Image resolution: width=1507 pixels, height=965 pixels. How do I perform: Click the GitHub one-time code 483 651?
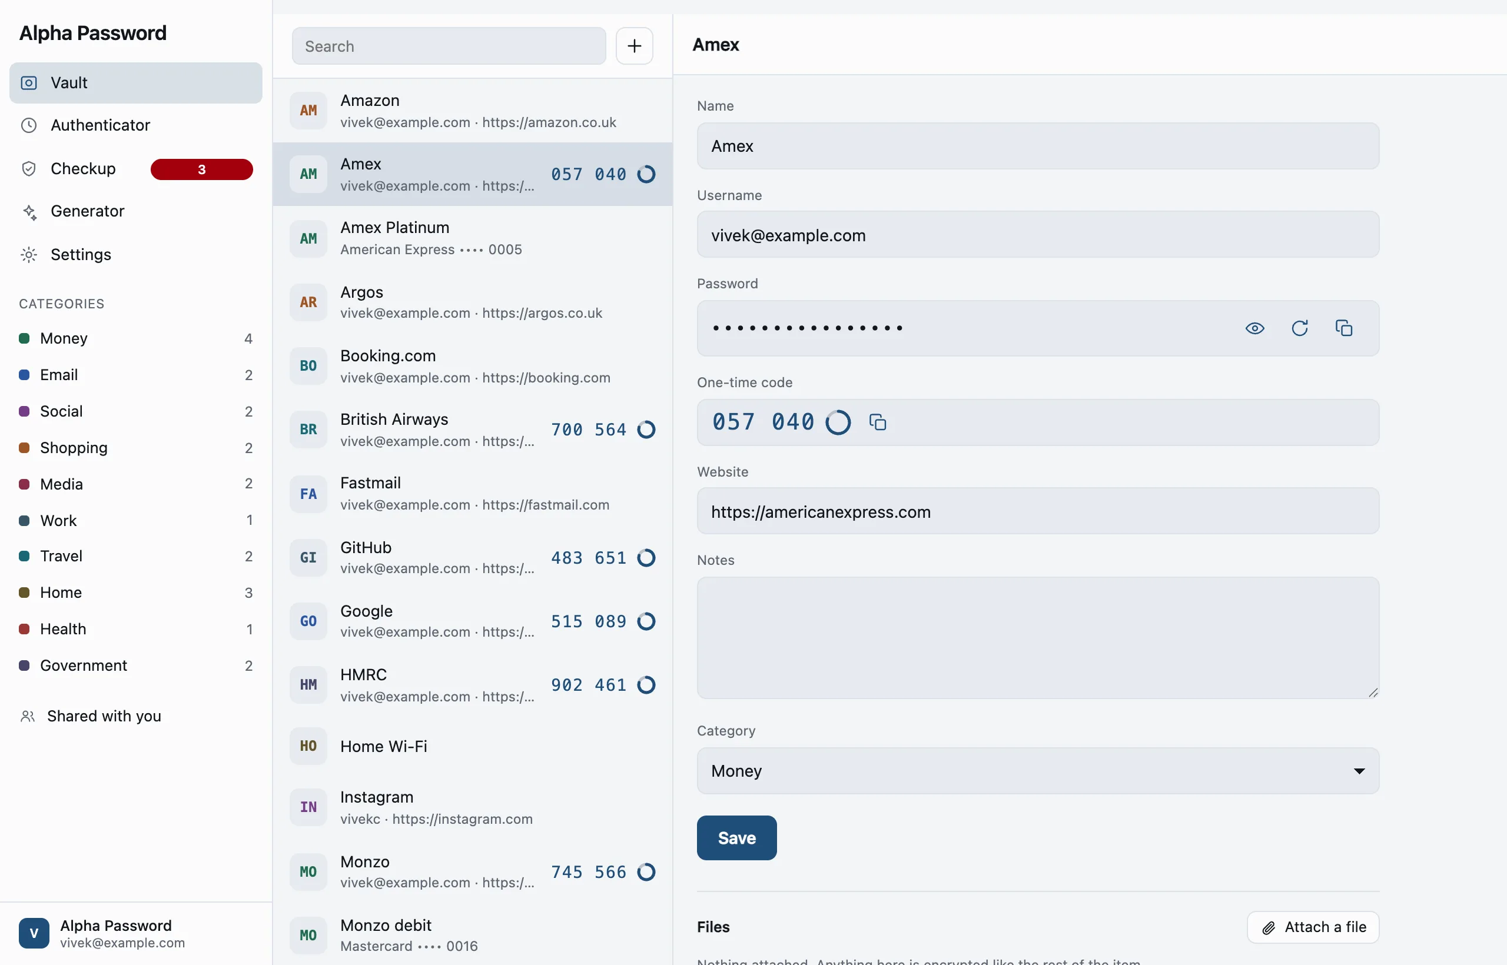589,558
